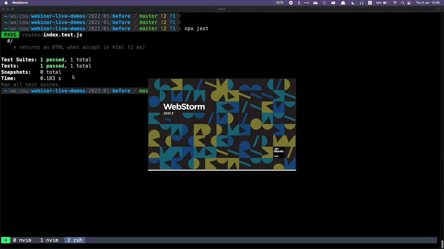The width and height of the screenshot is (444, 249).
Task: Click the JetBrains logo on splash screen
Action: (x=279, y=152)
